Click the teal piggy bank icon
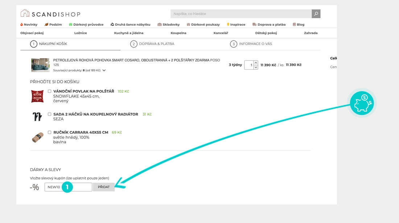Image resolution: width=399 pixels, height=223 pixels. tap(362, 103)
